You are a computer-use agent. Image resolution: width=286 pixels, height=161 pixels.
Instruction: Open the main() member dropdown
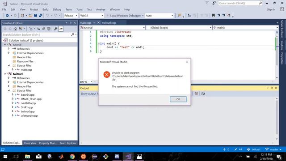[x=245, y=28]
